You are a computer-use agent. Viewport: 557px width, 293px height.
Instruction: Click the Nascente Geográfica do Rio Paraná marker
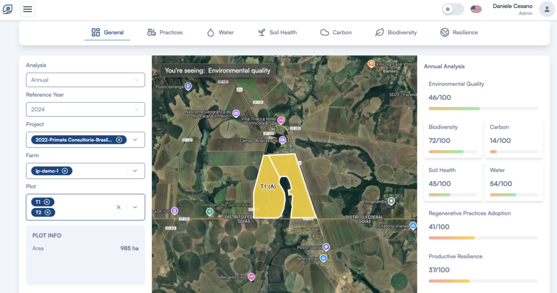pos(236,113)
